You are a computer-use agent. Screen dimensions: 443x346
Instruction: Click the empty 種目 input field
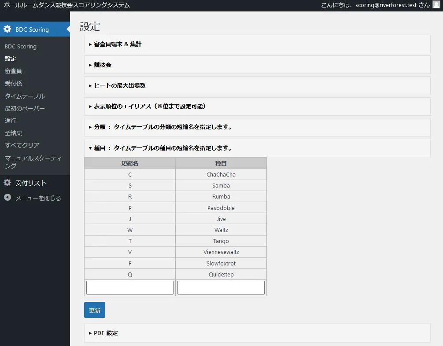click(221, 287)
